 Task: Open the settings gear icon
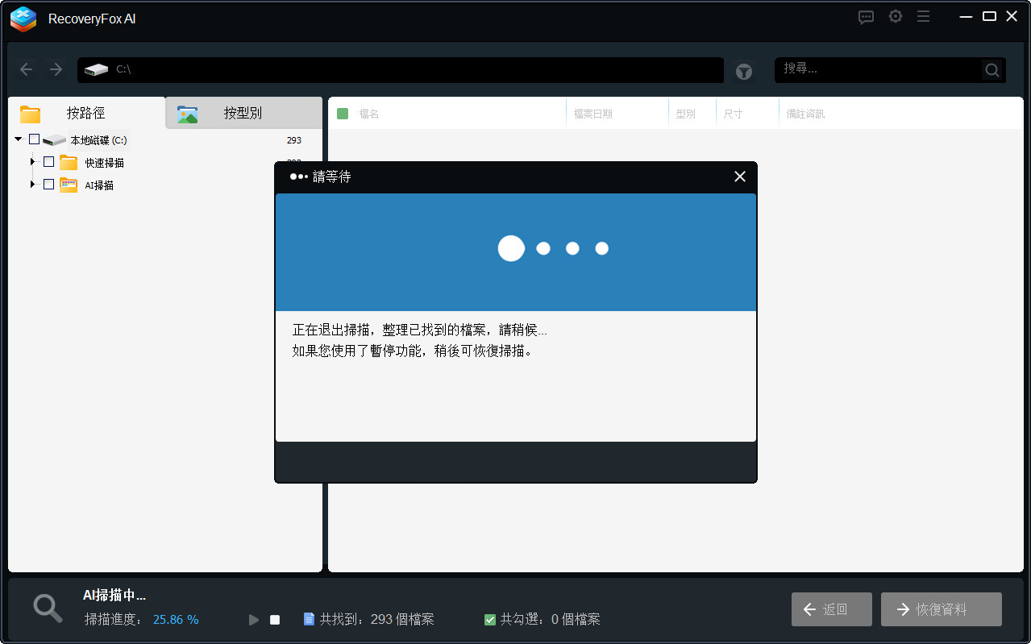click(895, 16)
